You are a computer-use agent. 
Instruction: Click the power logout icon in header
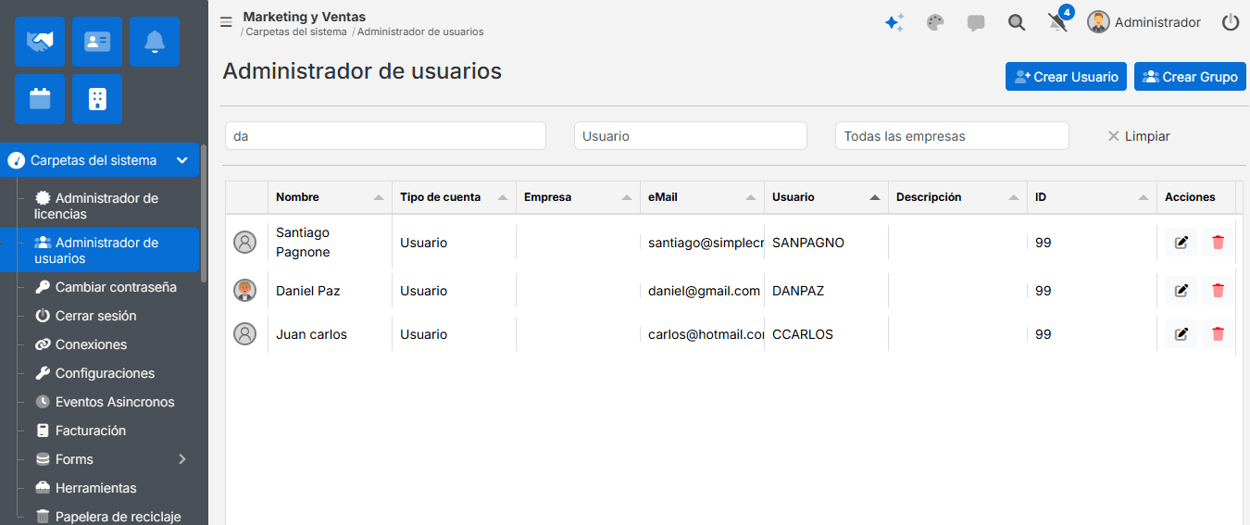pos(1231,23)
